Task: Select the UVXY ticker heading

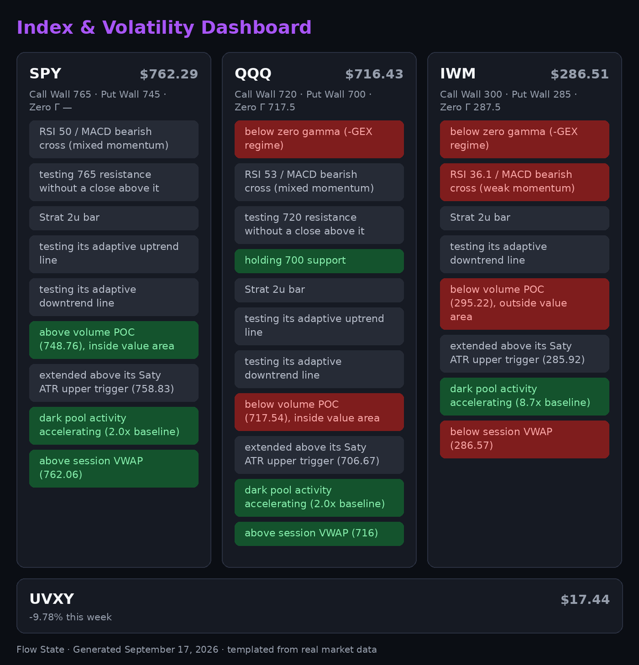Action: [x=52, y=599]
